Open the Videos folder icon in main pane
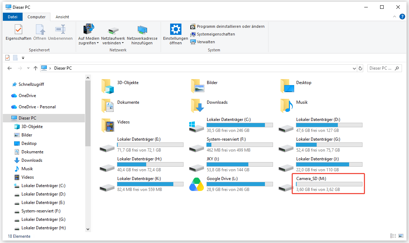This screenshot has width=409, height=243. 108,126
